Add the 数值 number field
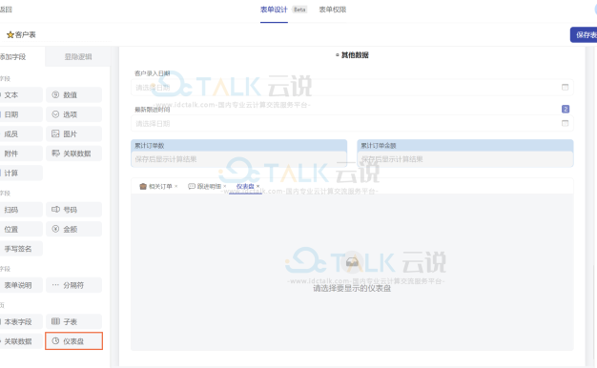Screen dimensions: 597x368 73,94
